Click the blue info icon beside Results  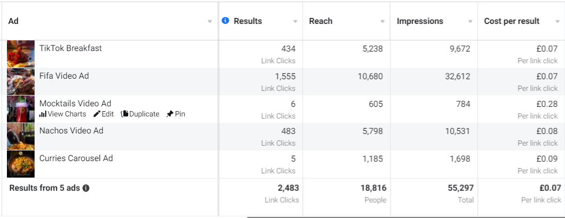(x=226, y=21)
